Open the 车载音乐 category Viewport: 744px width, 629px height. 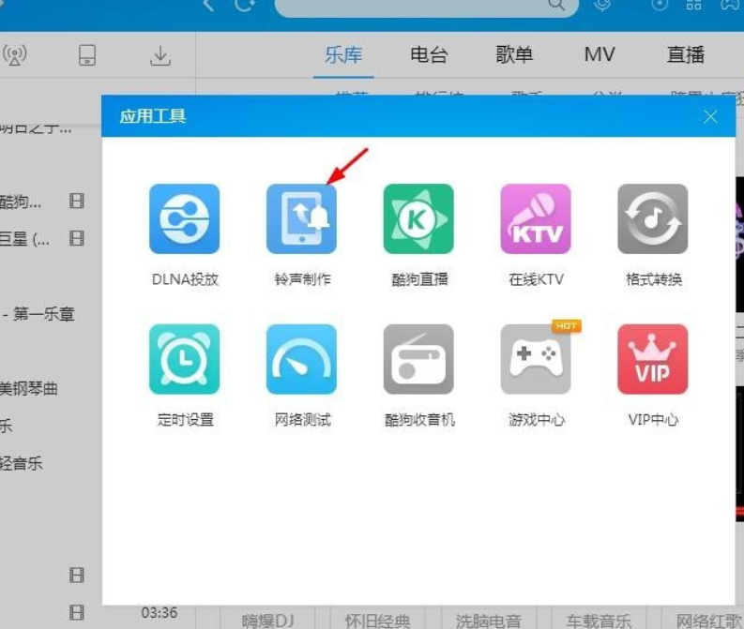point(599,621)
